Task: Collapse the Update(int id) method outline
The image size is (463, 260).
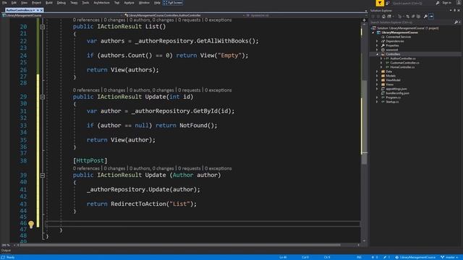Action: [43, 97]
